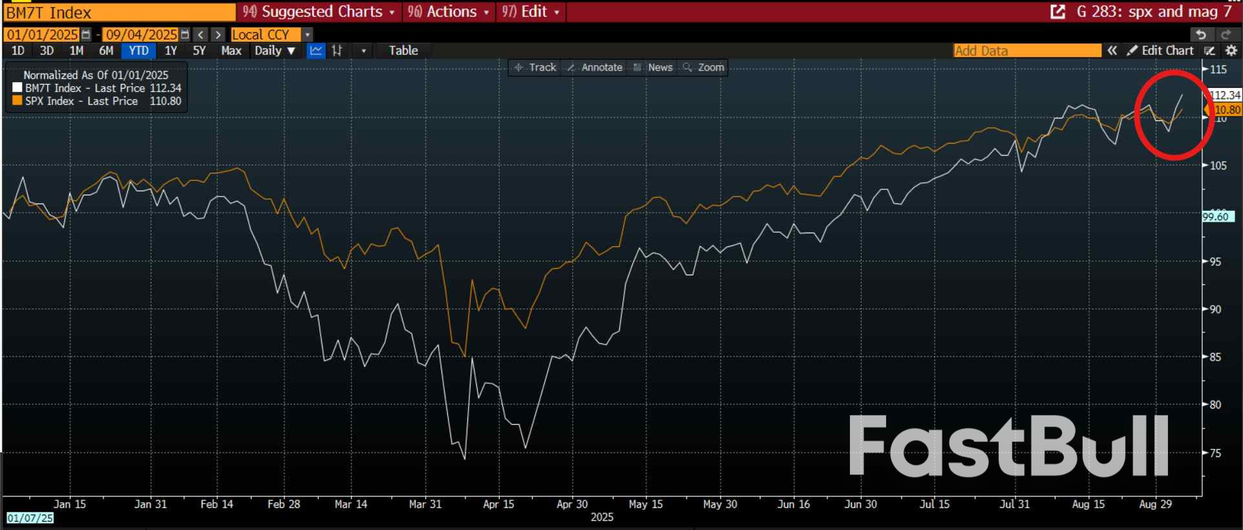Viewport: 1243px width, 530px height.
Task: Click the G 283: spx and mag 7 title
Action: [x=1154, y=12]
